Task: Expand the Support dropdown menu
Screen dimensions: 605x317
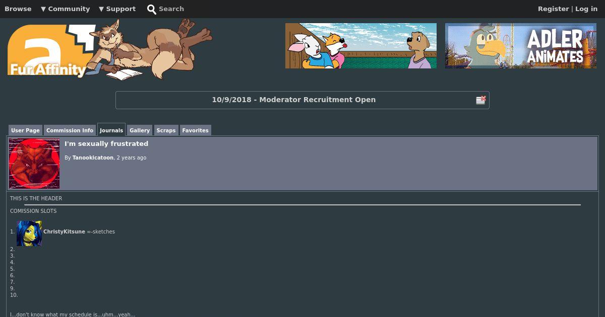Action: click(117, 9)
